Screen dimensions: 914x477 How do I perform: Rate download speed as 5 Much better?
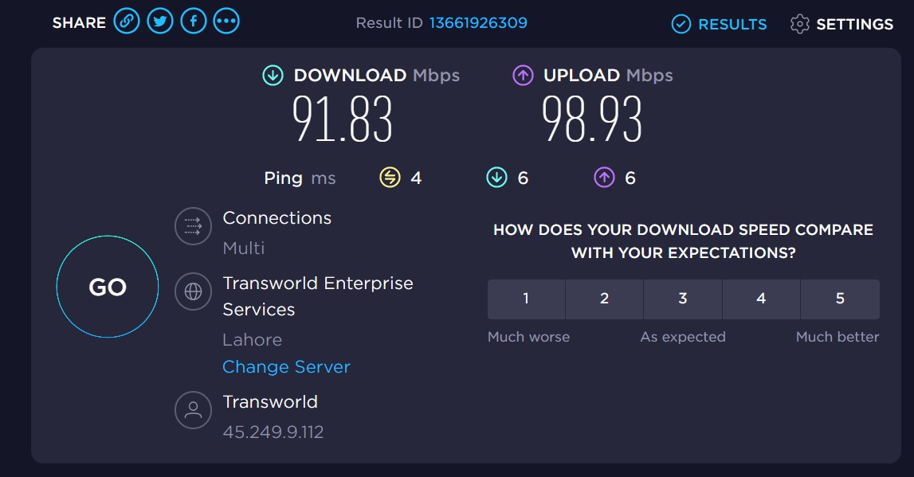tap(840, 299)
